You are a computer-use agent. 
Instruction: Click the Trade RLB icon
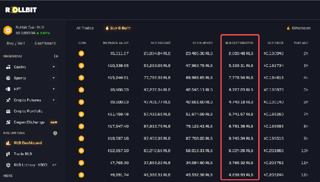(x=8, y=154)
